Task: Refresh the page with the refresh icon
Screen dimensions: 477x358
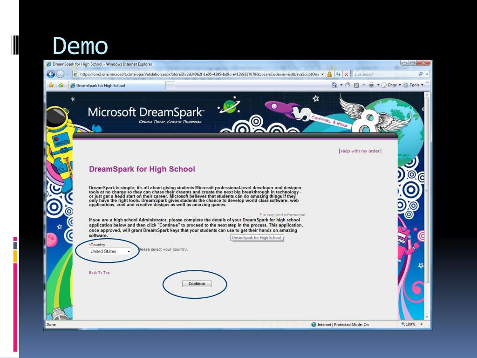Action: click(x=338, y=74)
